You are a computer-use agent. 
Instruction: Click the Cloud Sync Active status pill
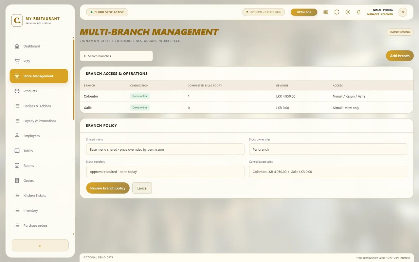pyautogui.click(x=107, y=12)
